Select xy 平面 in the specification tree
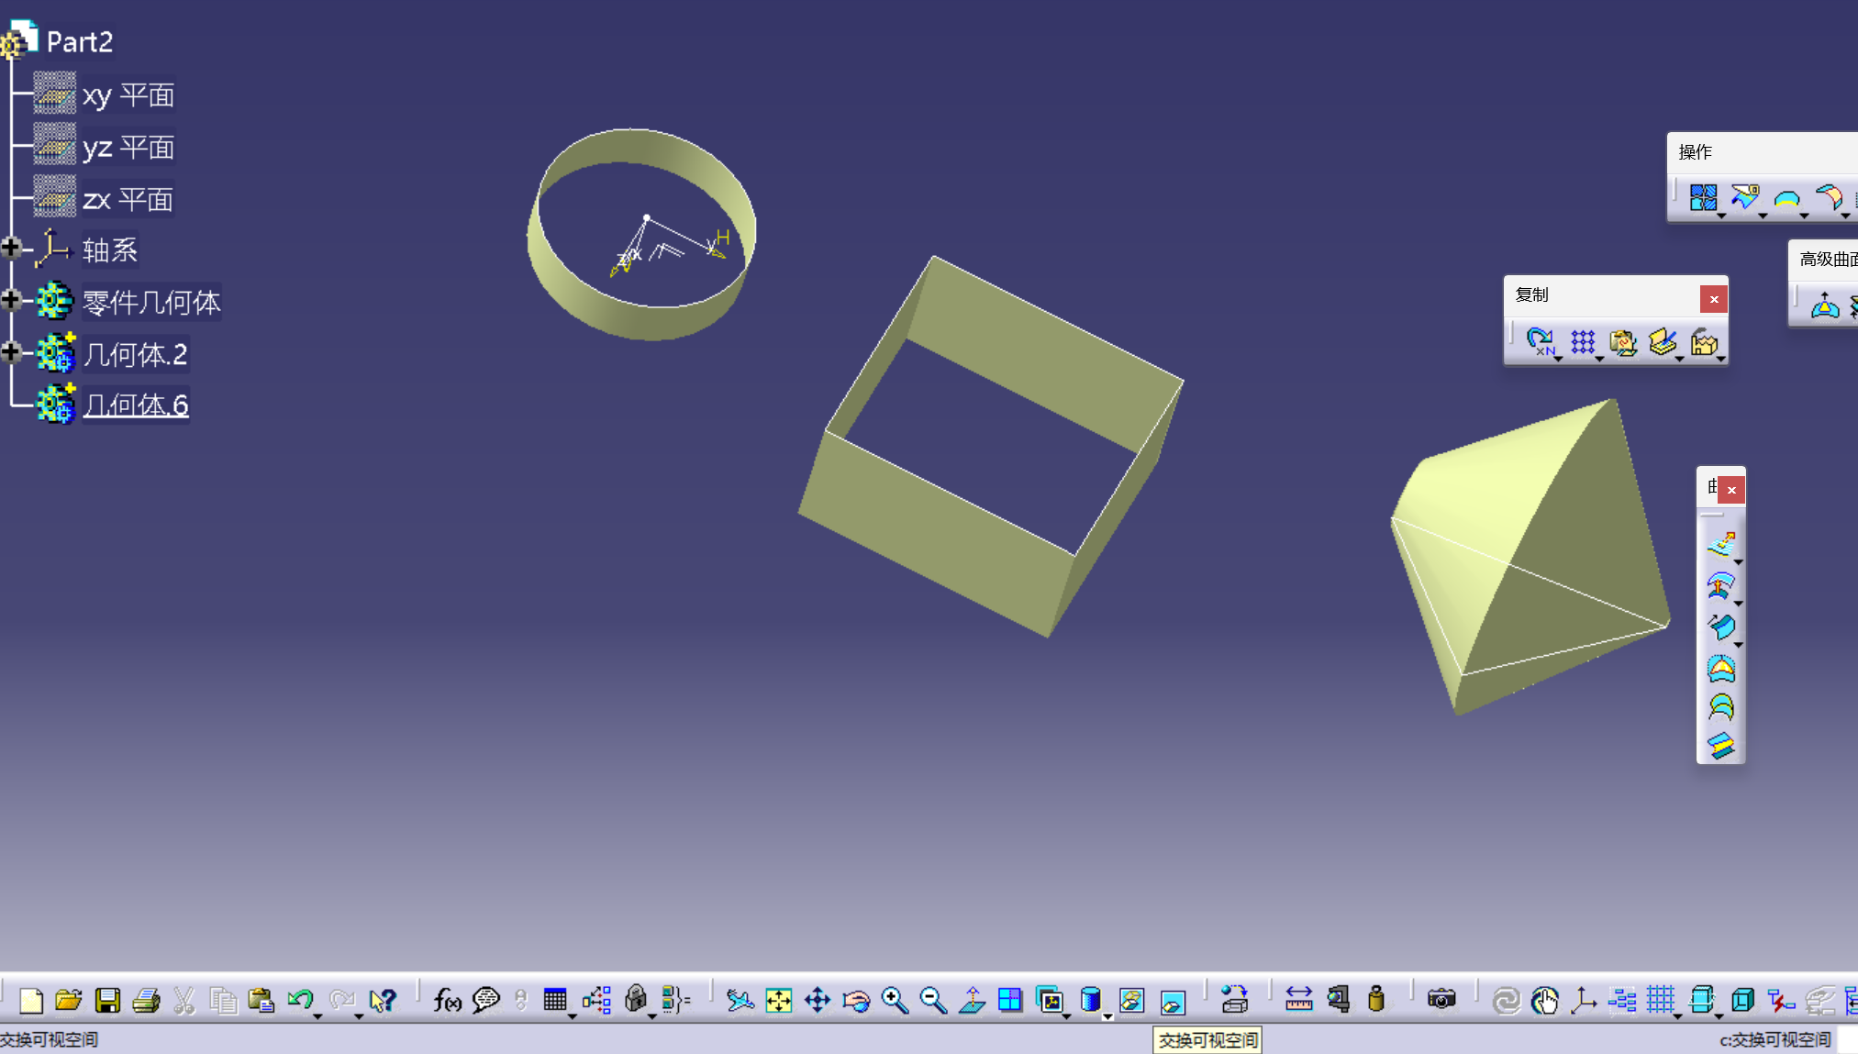The height and width of the screenshot is (1054, 1858). click(128, 94)
